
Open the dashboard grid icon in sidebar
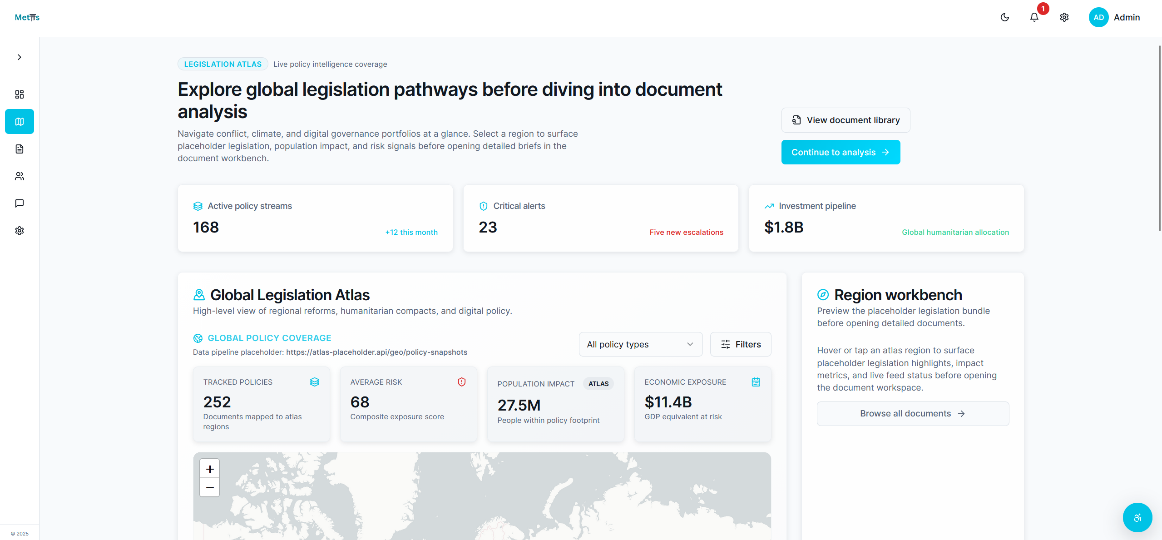pos(19,94)
